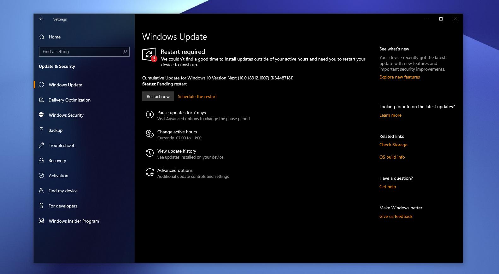The image size is (499, 274).
Task: Click Schedule the restart link
Action: pyautogui.click(x=197, y=96)
